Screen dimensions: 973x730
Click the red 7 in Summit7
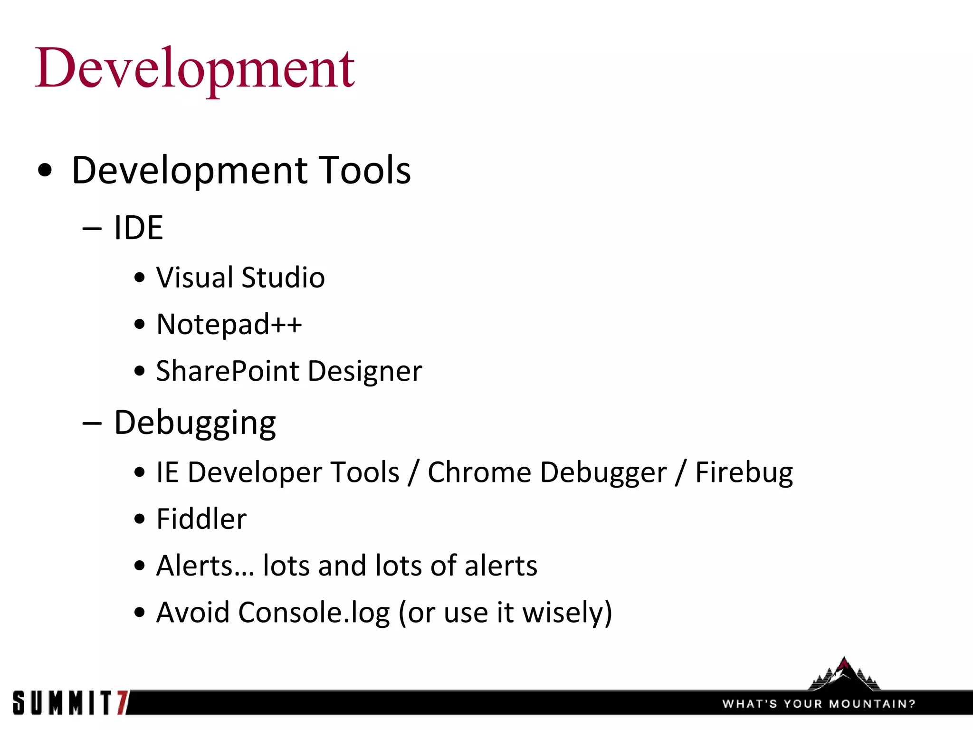coord(122,702)
